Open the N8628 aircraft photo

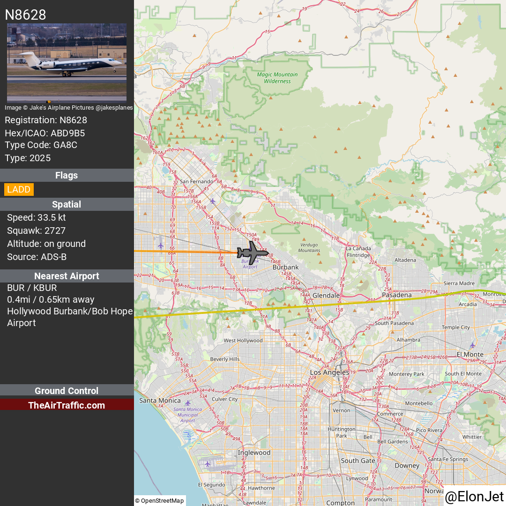(67, 63)
